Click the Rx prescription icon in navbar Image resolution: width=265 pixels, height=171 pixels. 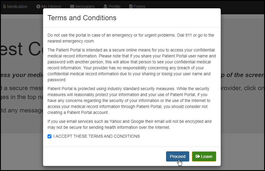pyautogui.click(x=4, y=7)
